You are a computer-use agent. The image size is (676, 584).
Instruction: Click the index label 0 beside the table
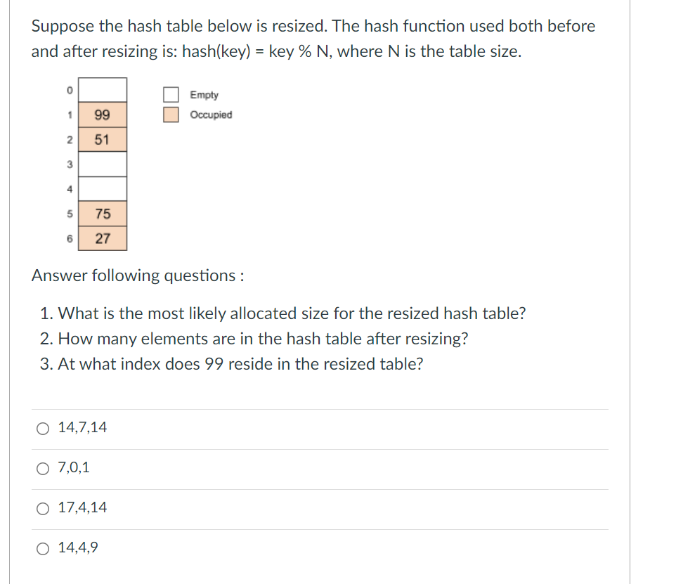pos(69,89)
